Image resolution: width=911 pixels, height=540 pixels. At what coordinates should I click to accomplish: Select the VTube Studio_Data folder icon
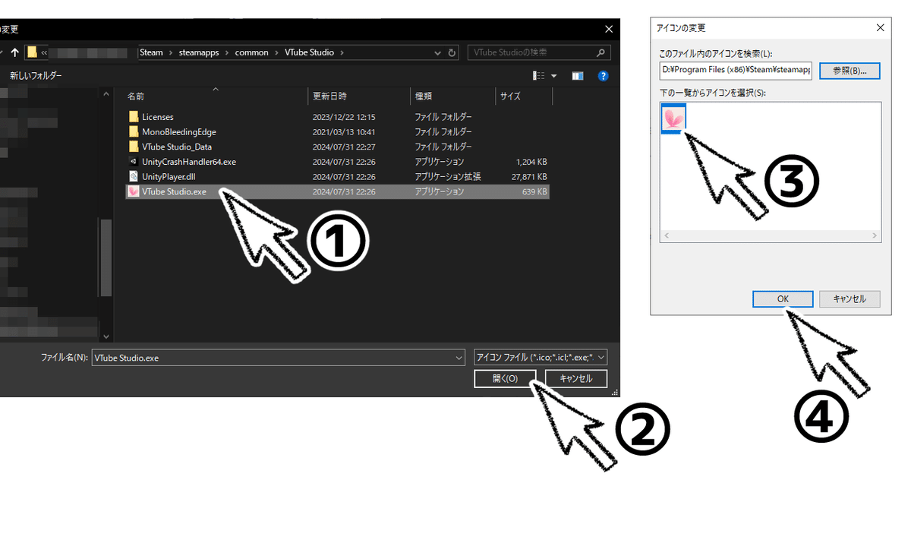coord(134,147)
